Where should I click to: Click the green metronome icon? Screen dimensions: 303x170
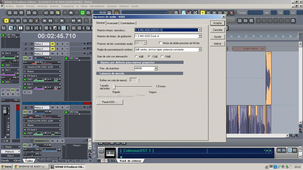83,12
